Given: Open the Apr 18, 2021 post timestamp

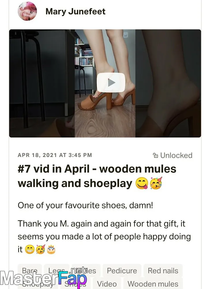Looking at the screenshot, I should [55, 155].
